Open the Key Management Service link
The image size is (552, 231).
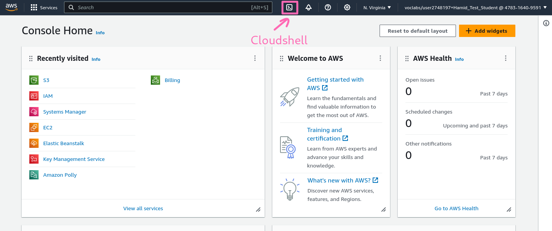click(74, 159)
